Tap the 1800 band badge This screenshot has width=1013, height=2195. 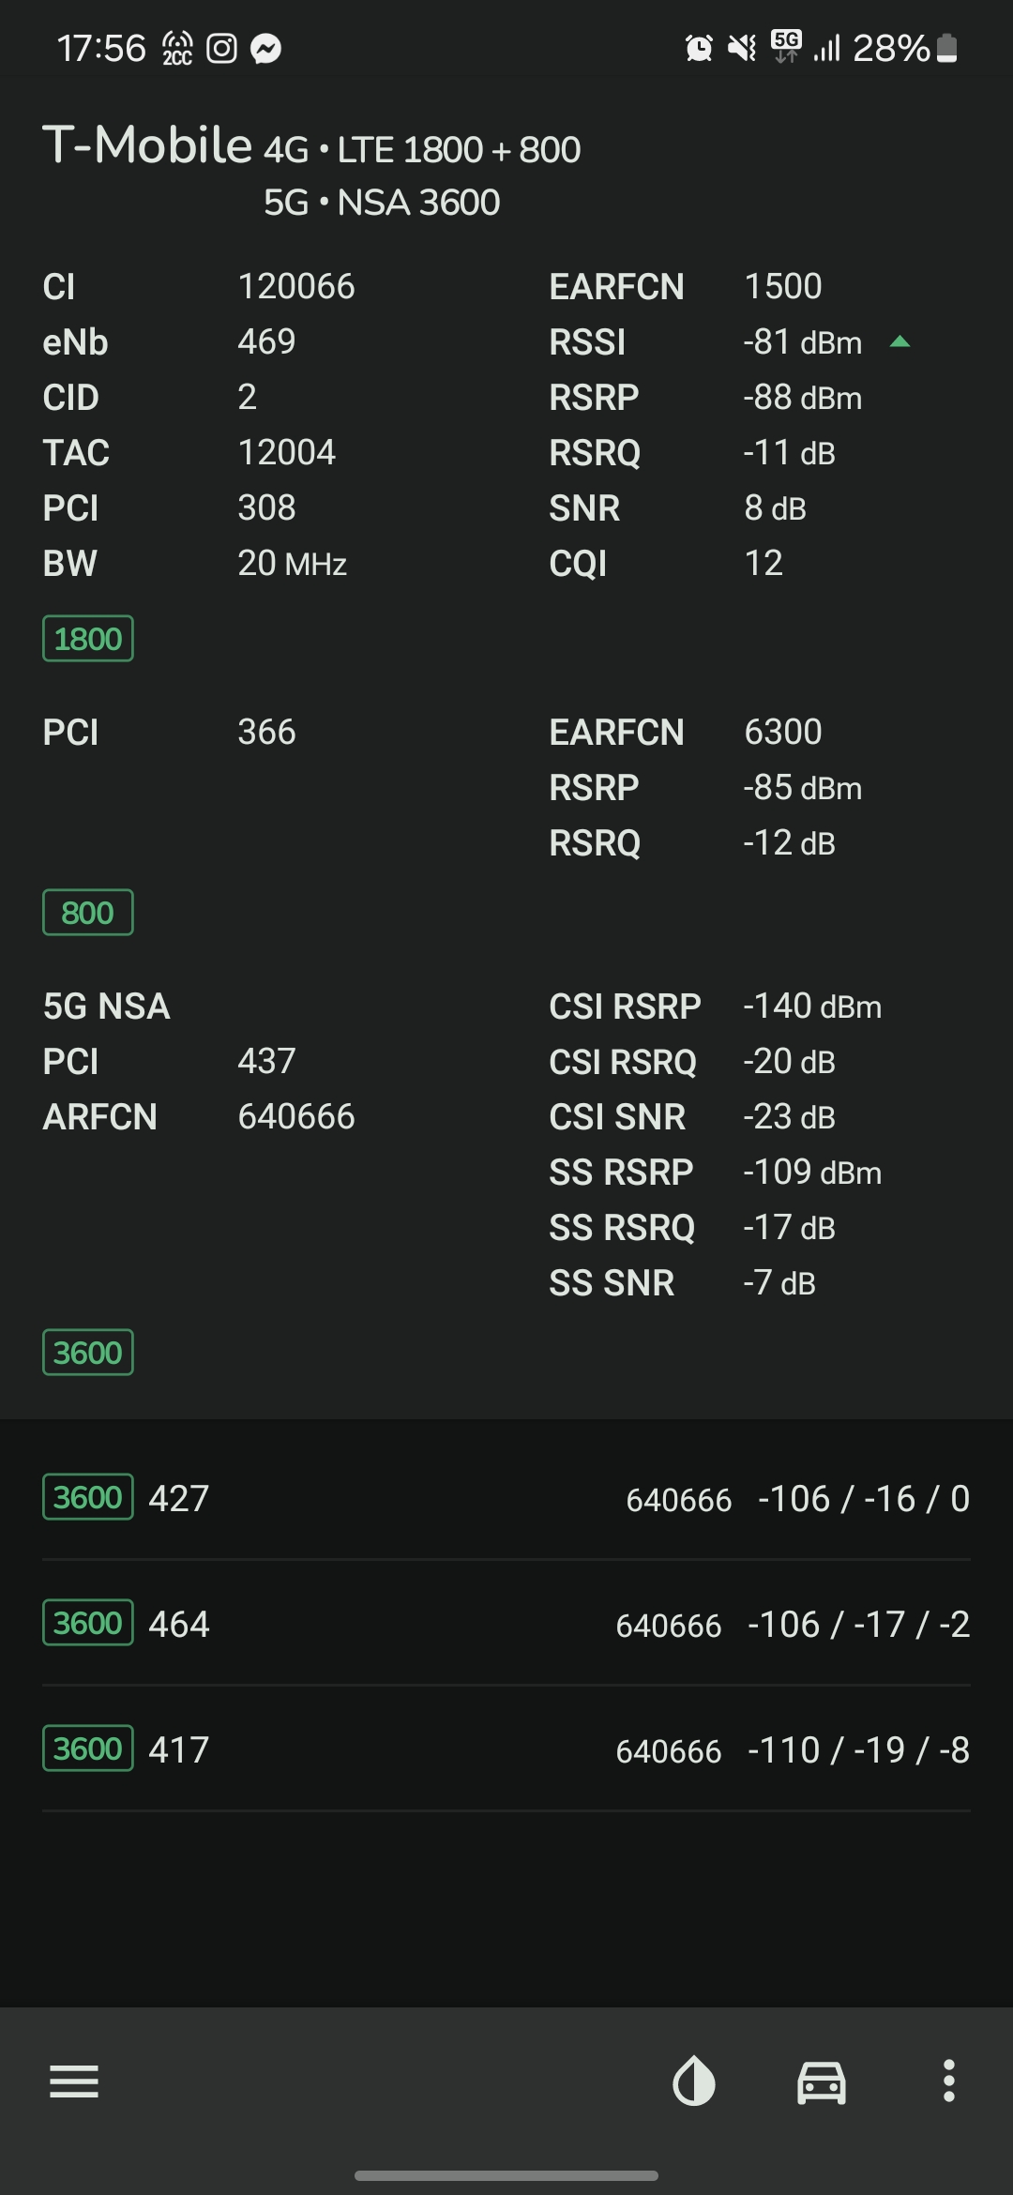click(x=88, y=639)
